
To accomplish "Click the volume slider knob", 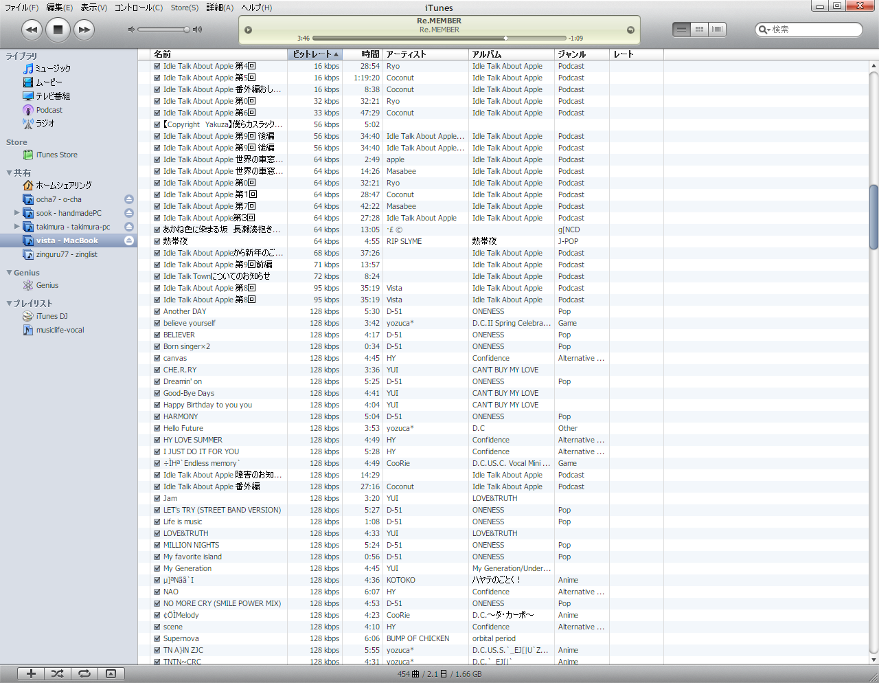I will [187, 30].
